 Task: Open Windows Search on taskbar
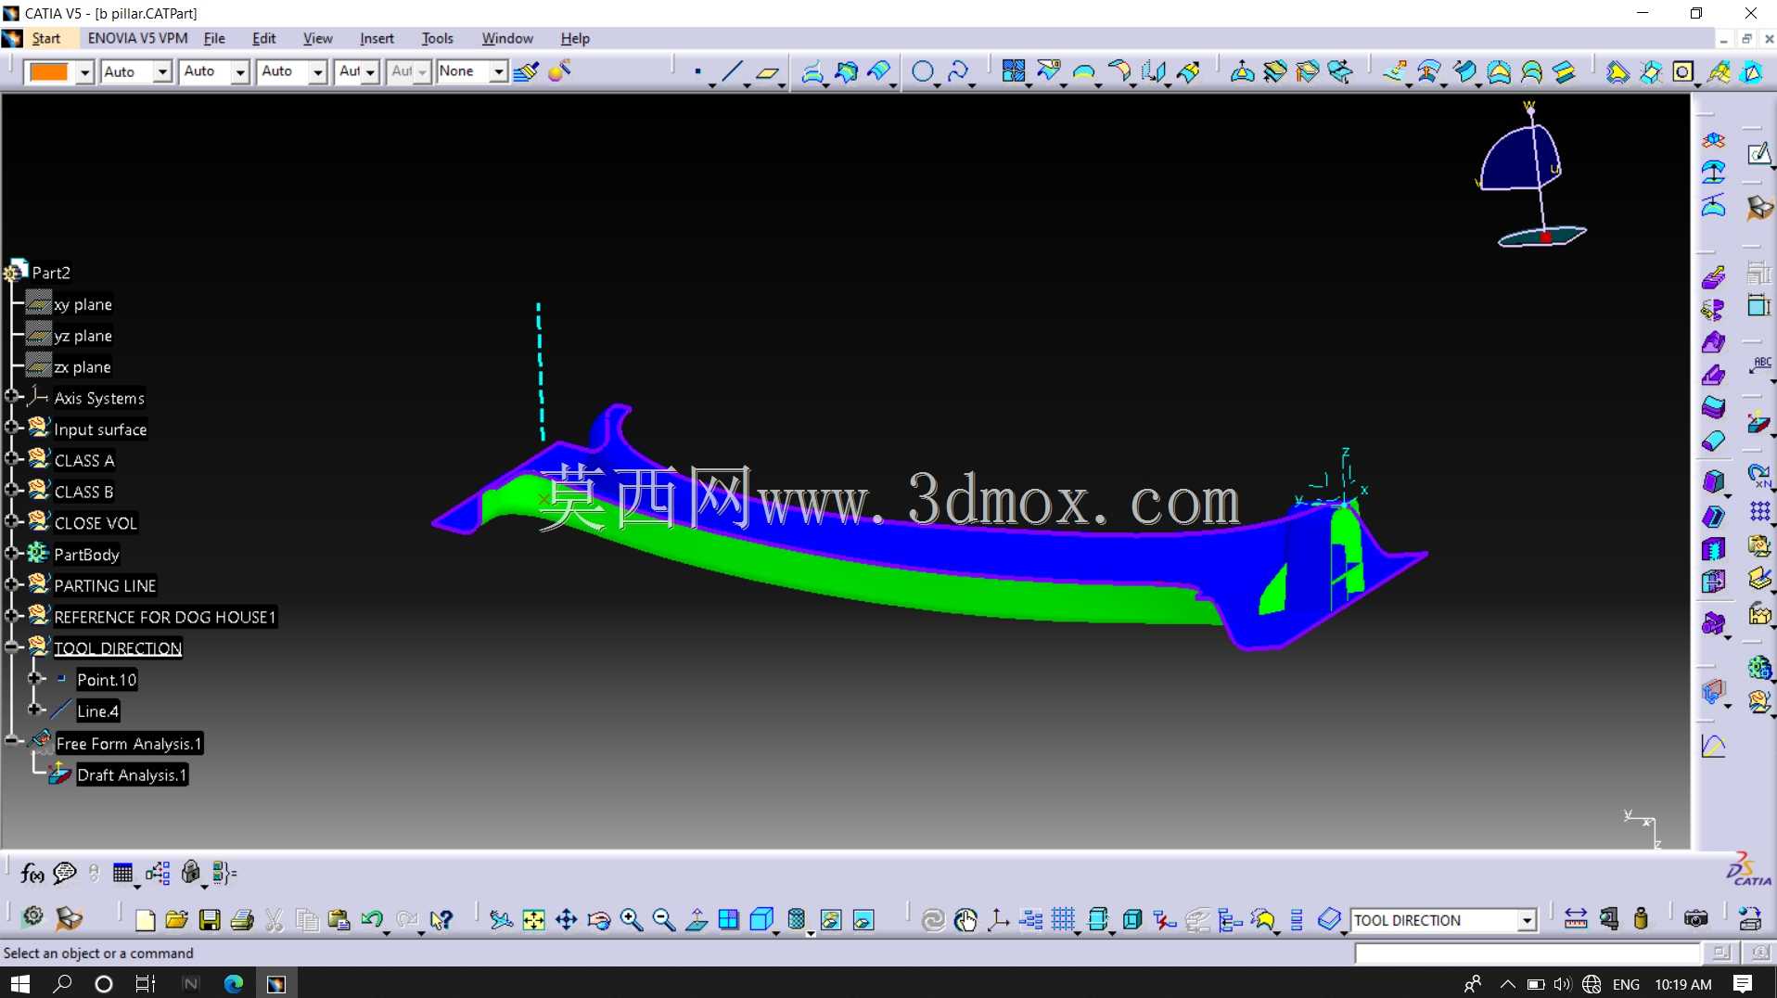pyautogui.click(x=62, y=984)
